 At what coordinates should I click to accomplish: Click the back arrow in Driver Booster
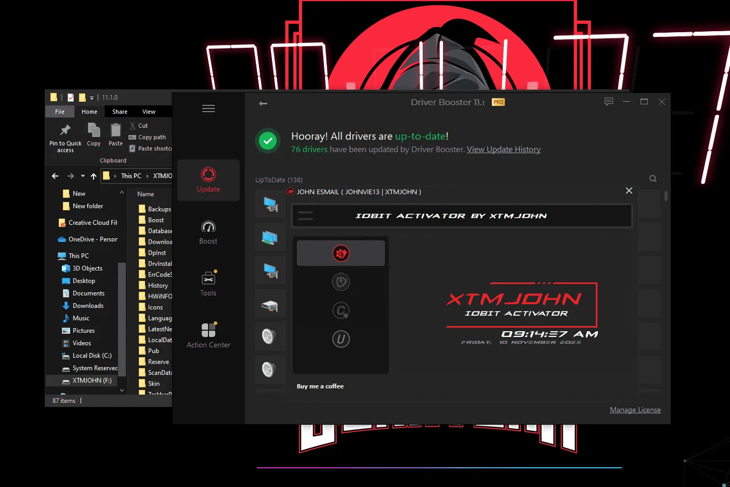(263, 103)
